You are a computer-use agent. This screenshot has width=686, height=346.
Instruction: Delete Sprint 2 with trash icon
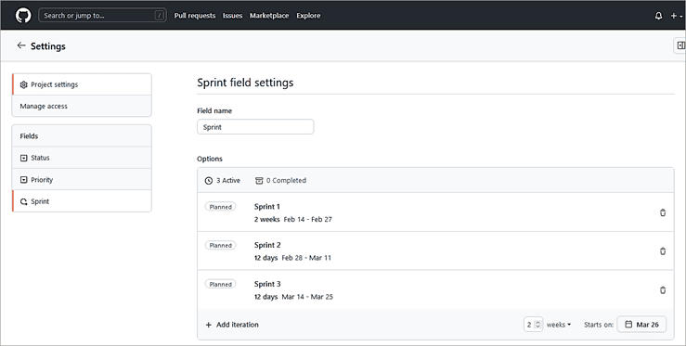(x=663, y=251)
